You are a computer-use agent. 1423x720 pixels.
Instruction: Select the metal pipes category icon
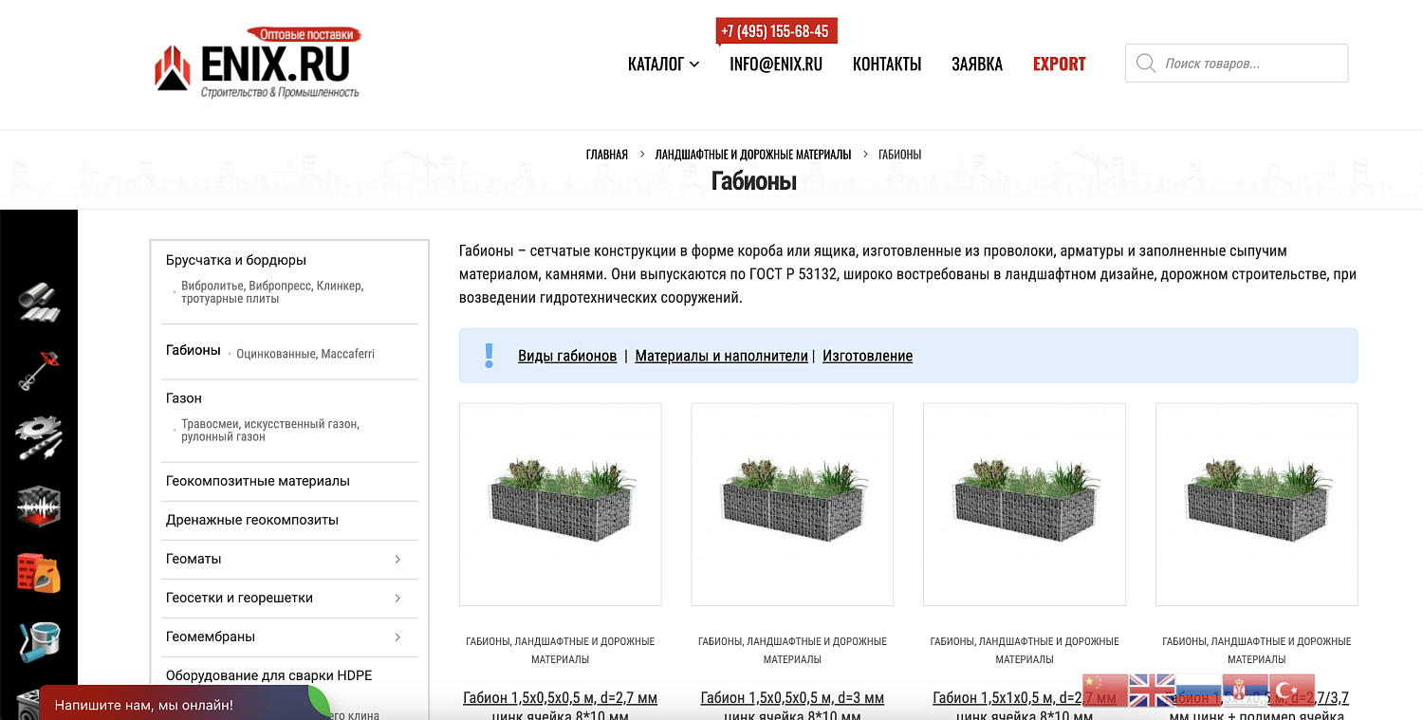click(38, 302)
